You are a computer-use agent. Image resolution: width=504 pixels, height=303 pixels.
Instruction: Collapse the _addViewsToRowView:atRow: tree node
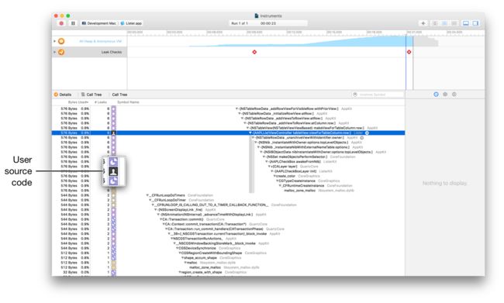click(x=243, y=119)
